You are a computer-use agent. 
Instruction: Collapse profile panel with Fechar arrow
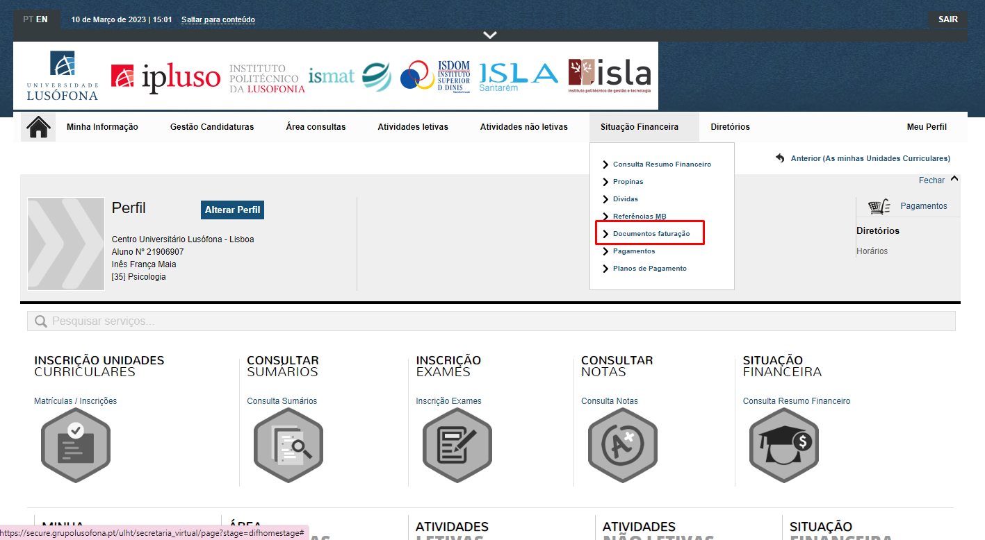954,179
